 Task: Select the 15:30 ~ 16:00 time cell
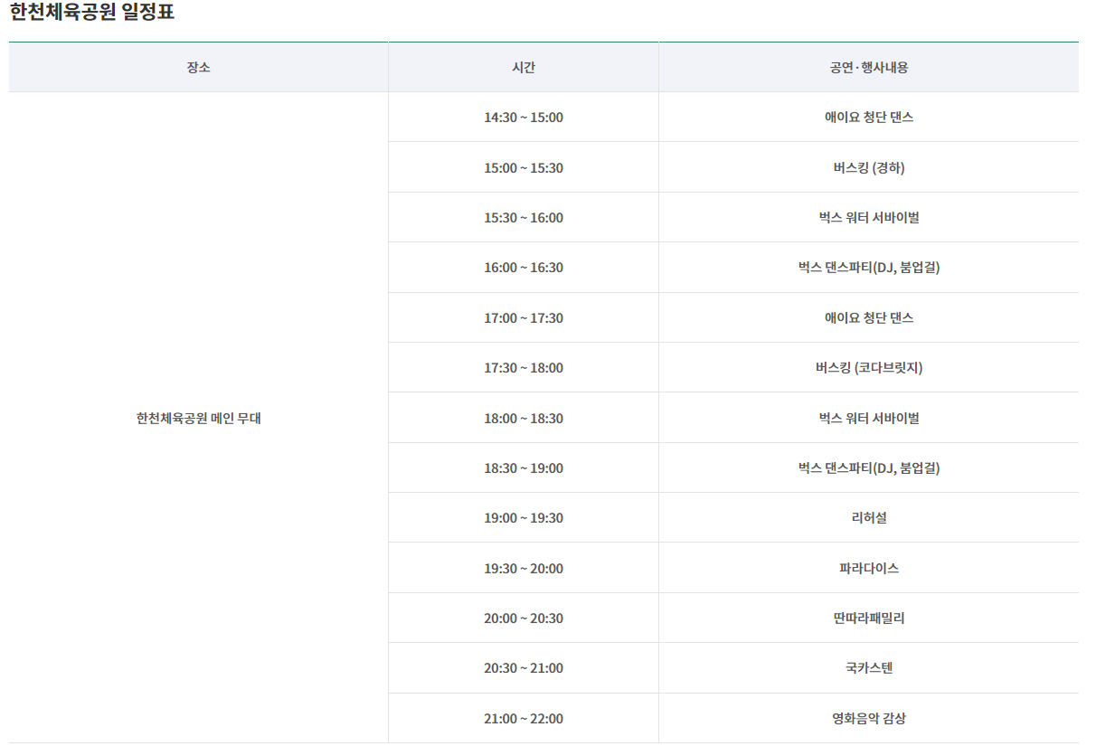coord(524,217)
